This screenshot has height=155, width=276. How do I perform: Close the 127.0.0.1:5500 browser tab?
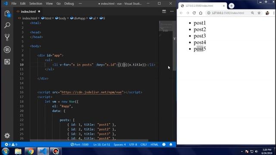pyautogui.click(x=224, y=6)
